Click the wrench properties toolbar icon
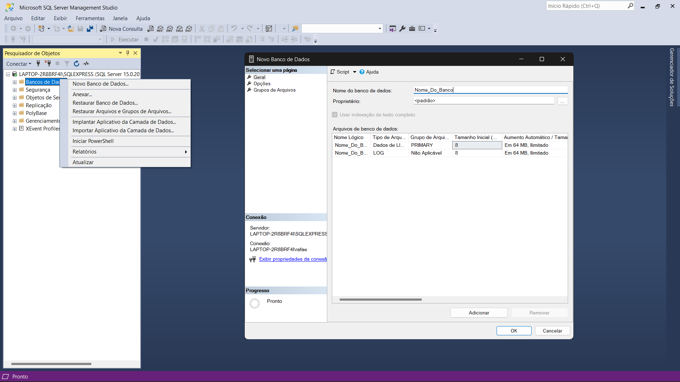This screenshot has width=680, height=382. pyautogui.click(x=402, y=29)
